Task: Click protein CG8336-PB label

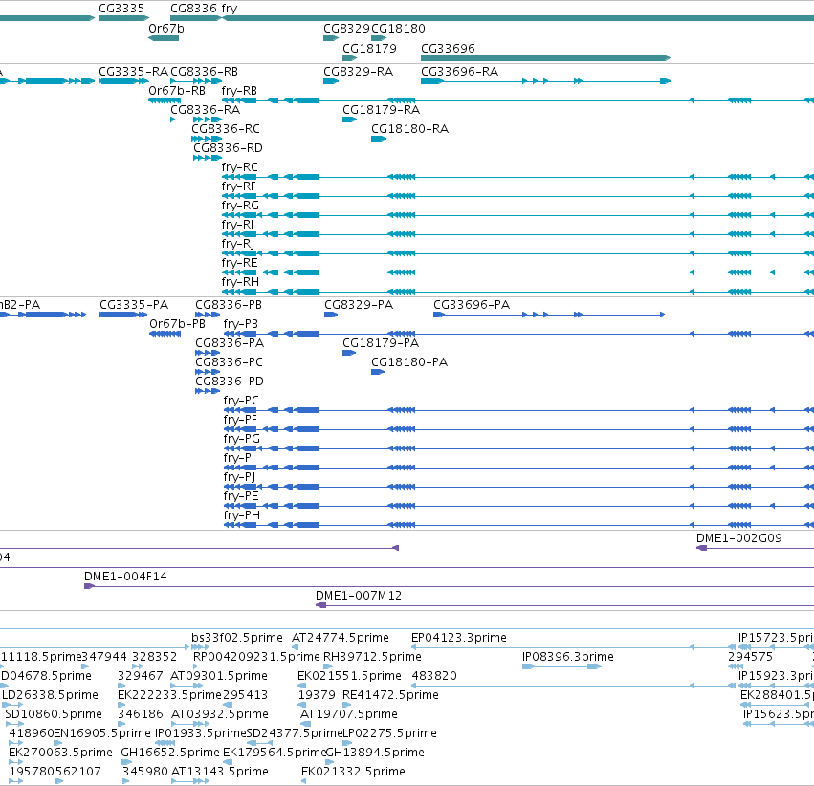Action: coord(229,304)
